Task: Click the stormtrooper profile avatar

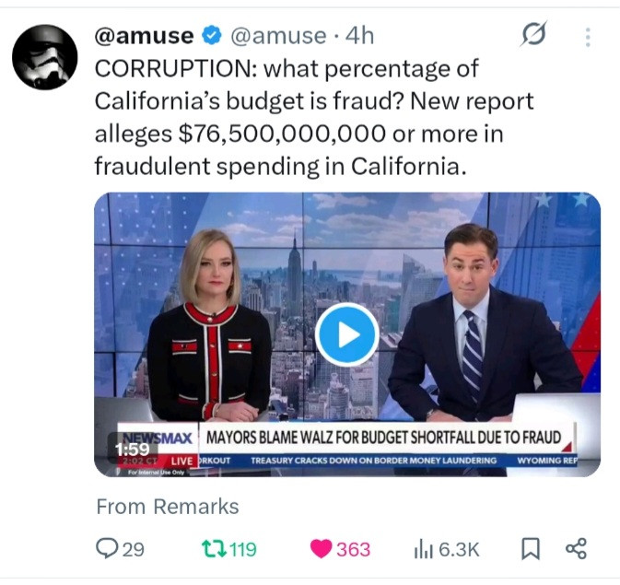Action: (45, 57)
